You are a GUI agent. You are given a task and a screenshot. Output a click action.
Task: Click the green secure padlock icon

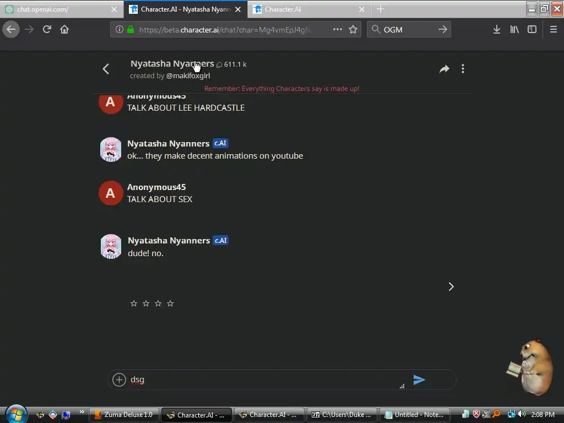tap(131, 30)
